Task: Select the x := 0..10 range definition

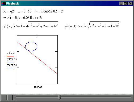Action: click(x=25, y=11)
